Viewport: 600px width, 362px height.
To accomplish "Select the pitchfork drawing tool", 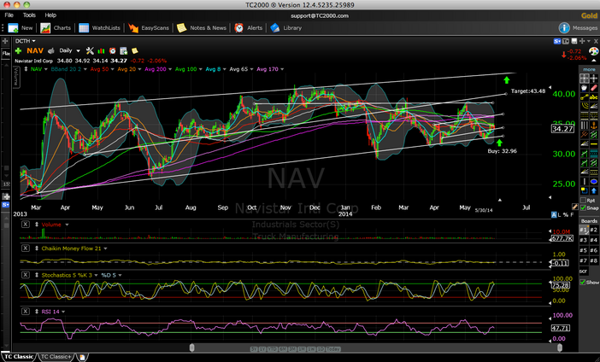I will (x=585, y=134).
